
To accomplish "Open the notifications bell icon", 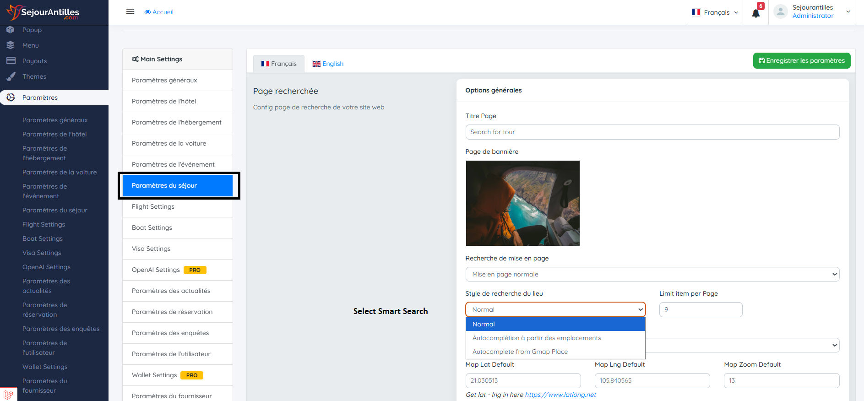I will pyautogui.click(x=756, y=13).
